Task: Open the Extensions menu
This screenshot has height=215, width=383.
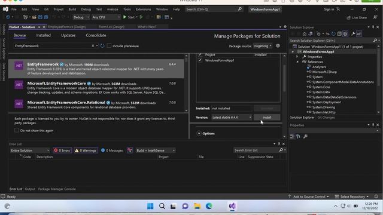Action: pos(144,10)
